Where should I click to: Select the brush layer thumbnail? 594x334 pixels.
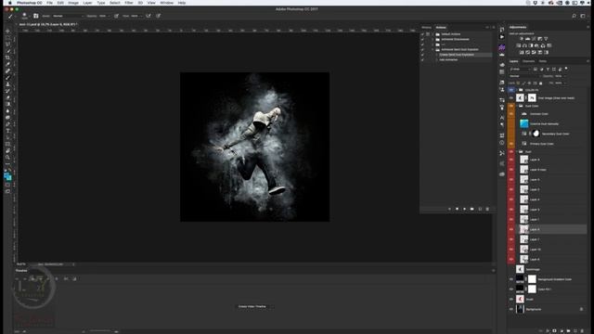coord(520,299)
